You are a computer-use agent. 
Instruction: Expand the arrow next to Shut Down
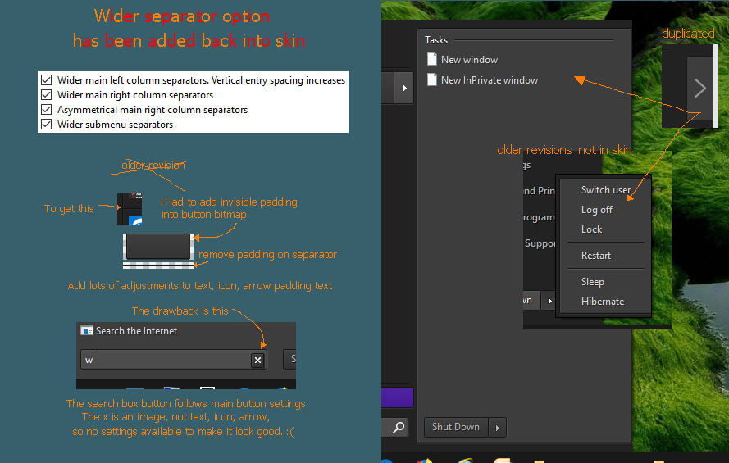tap(497, 427)
